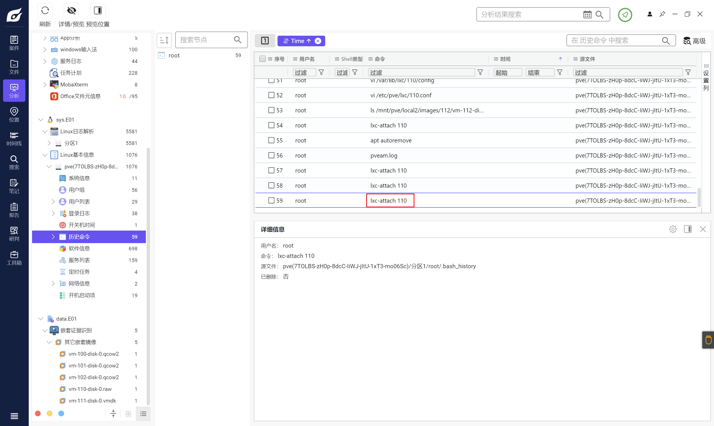Expand the 登录日志 node

(53, 213)
